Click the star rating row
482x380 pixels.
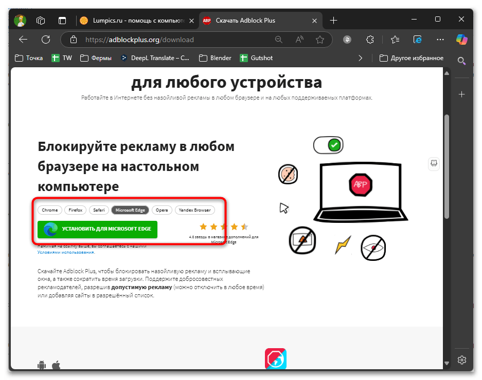coord(223,227)
